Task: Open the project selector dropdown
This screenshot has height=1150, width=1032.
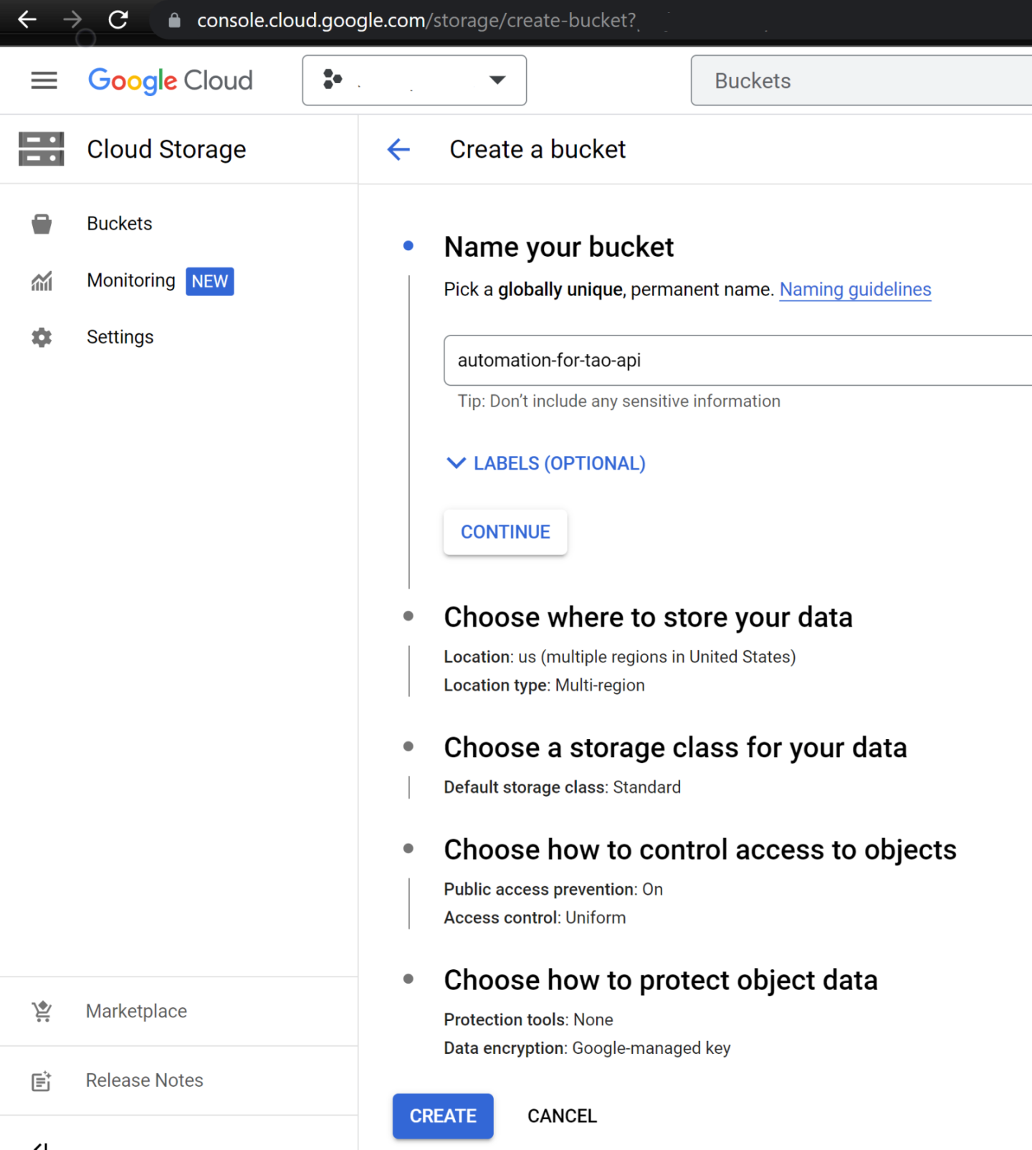Action: tap(414, 80)
